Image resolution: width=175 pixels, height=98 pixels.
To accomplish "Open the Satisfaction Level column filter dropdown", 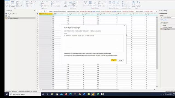I will pyautogui.click(x=53, y=14).
